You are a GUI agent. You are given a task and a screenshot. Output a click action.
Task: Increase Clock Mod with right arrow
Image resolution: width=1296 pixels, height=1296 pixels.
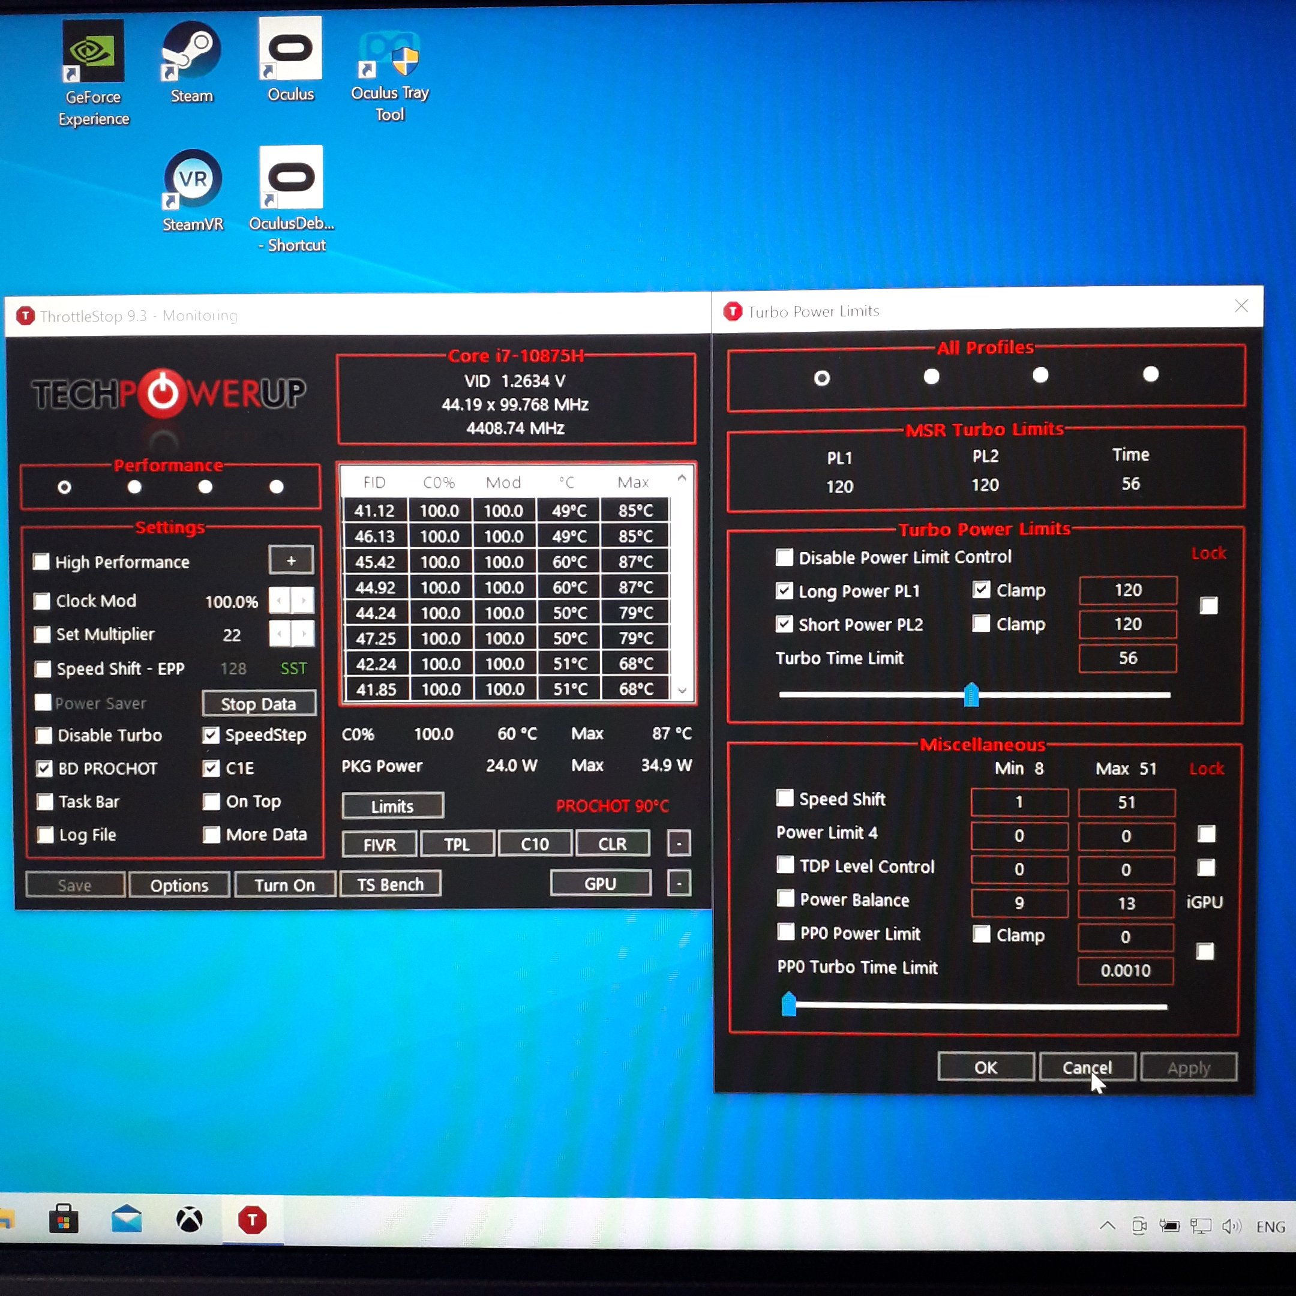(302, 601)
